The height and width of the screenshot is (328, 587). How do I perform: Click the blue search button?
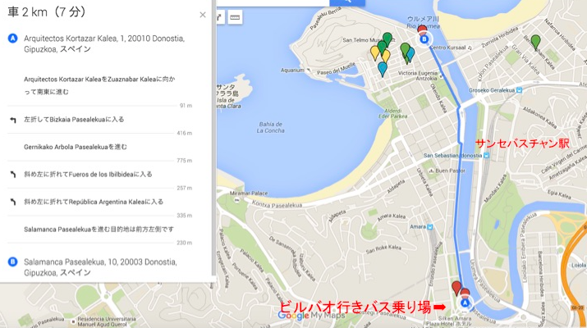pos(347,2)
